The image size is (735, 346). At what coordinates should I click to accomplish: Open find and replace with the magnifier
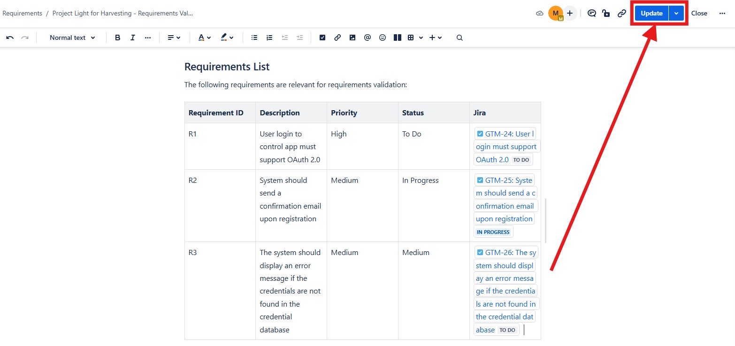coord(459,38)
